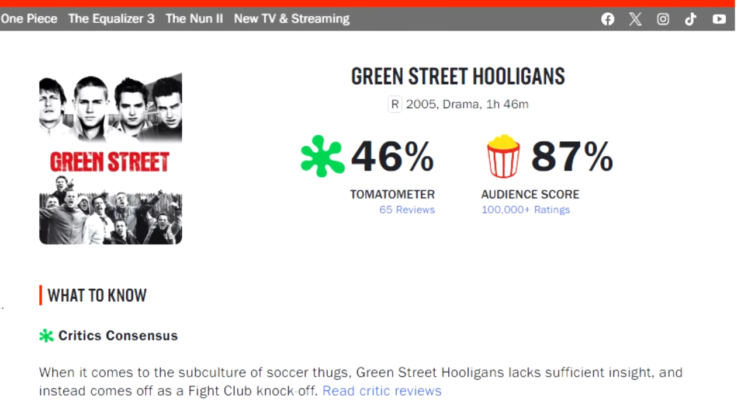View the 100,000+ Ratings link
This screenshot has height=420, width=748.
pos(525,210)
